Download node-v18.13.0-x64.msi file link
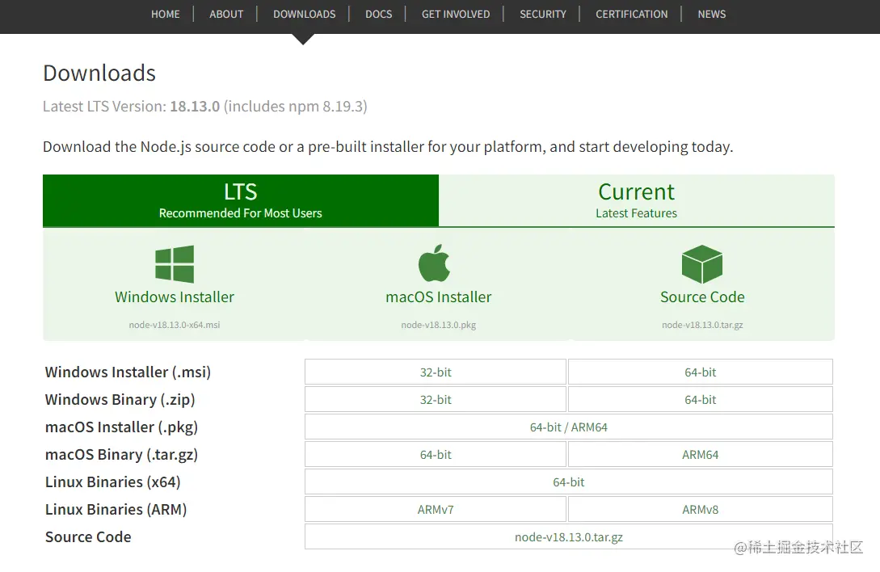This screenshot has width=880, height=572. coord(175,325)
